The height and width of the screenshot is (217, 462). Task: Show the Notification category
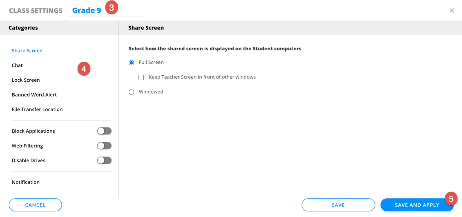point(26,182)
